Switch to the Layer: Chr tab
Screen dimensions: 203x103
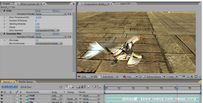coord(125,4)
